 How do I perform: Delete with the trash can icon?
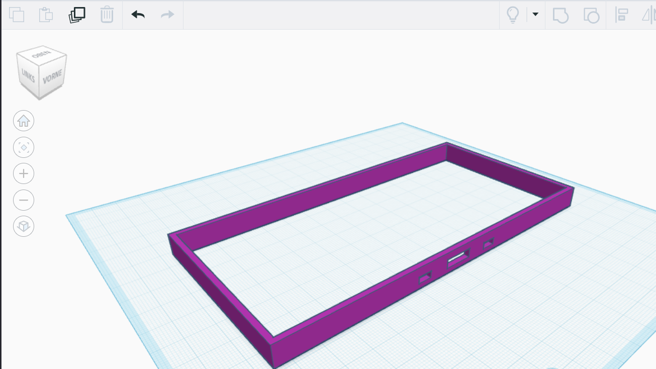[x=107, y=15]
